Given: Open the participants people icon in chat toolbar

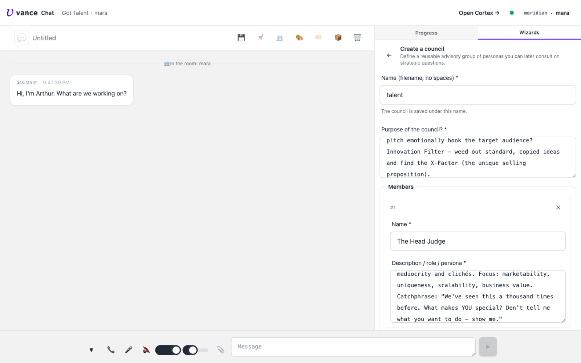Looking at the screenshot, I should click(x=280, y=38).
